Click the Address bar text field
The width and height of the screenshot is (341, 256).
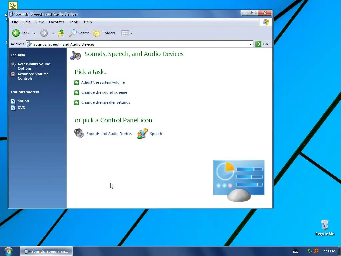[x=139, y=44]
